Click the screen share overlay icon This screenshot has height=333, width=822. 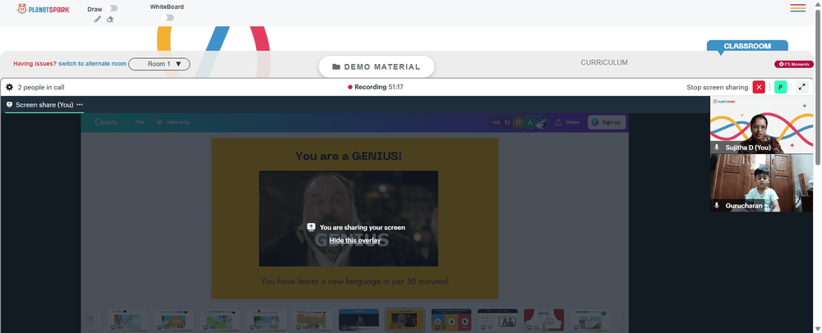tap(311, 227)
